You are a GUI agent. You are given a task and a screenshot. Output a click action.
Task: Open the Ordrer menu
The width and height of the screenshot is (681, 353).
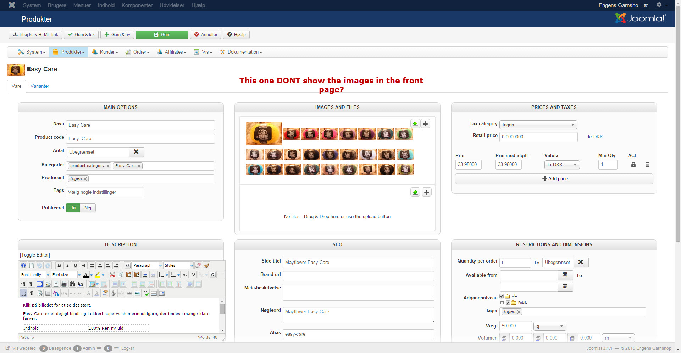[x=138, y=52]
